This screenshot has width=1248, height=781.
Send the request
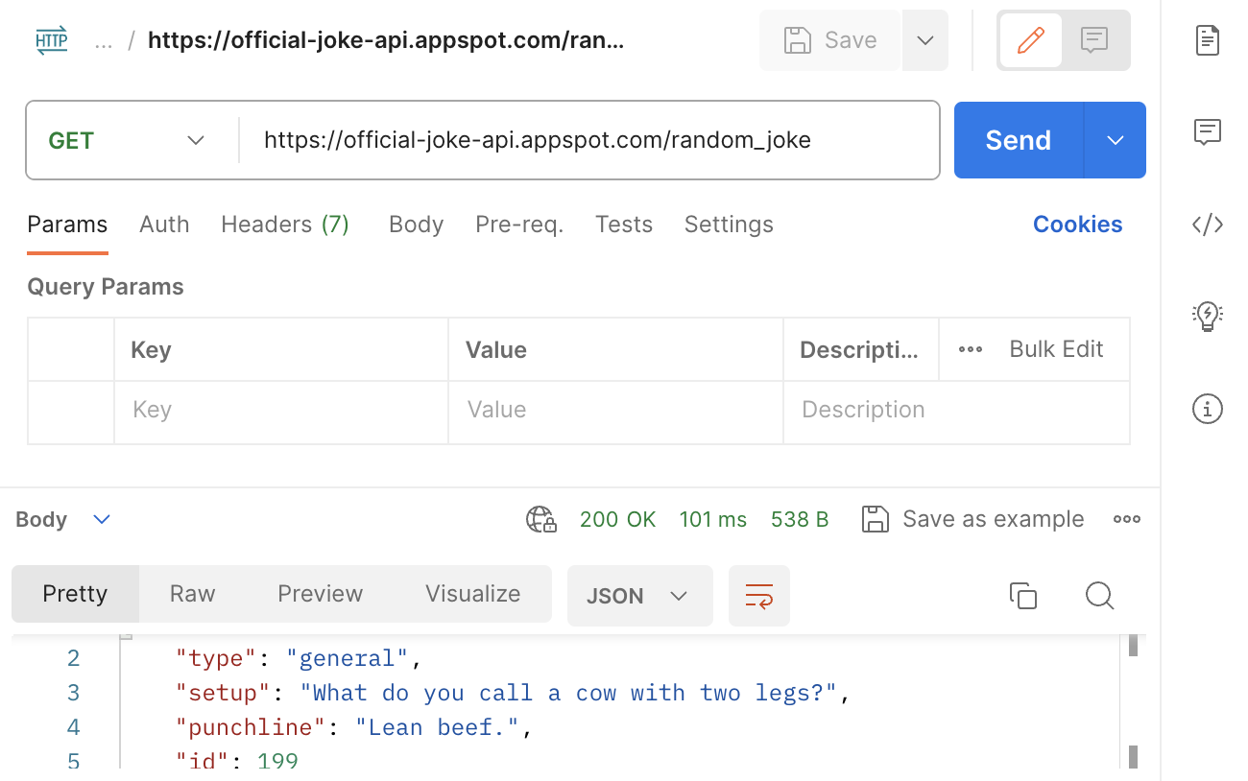pyautogui.click(x=1018, y=140)
